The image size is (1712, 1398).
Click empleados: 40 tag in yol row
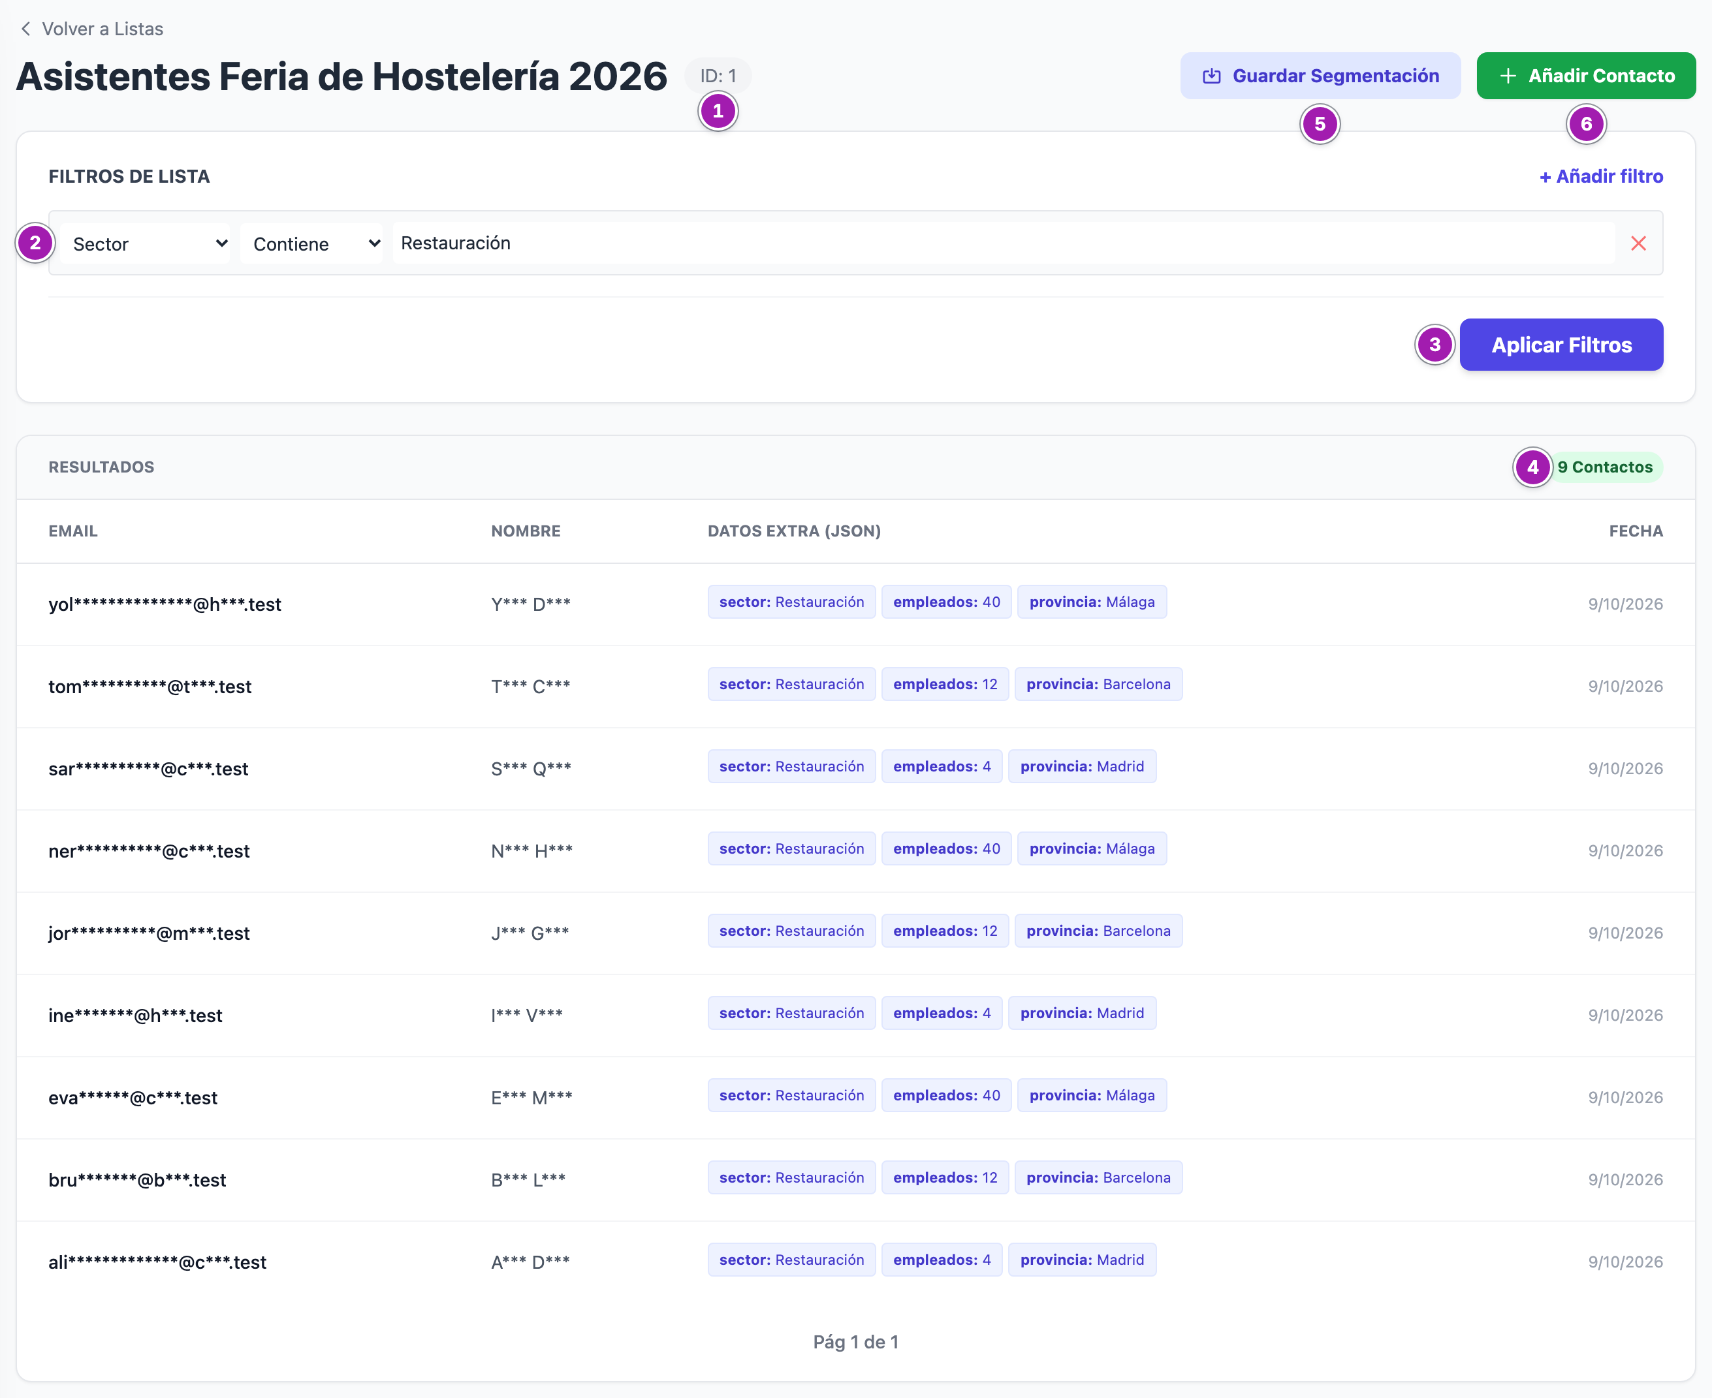coord(946,602)
